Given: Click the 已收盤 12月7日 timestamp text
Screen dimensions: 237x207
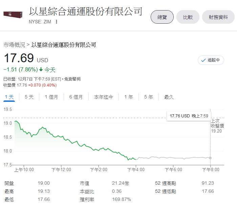Looking at the screenshot, I should click(32, 79).
